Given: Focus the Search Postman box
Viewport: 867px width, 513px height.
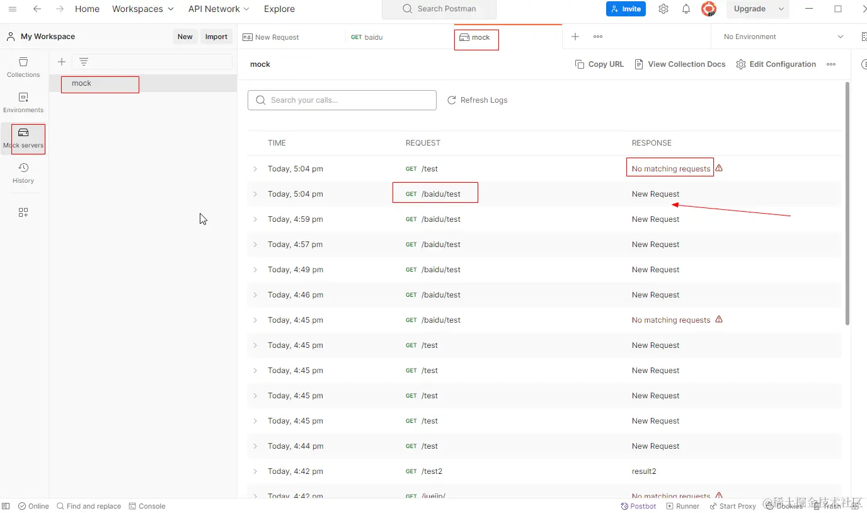Looking at the screenshot, I should pyautogui.click(x=439, y=9).
